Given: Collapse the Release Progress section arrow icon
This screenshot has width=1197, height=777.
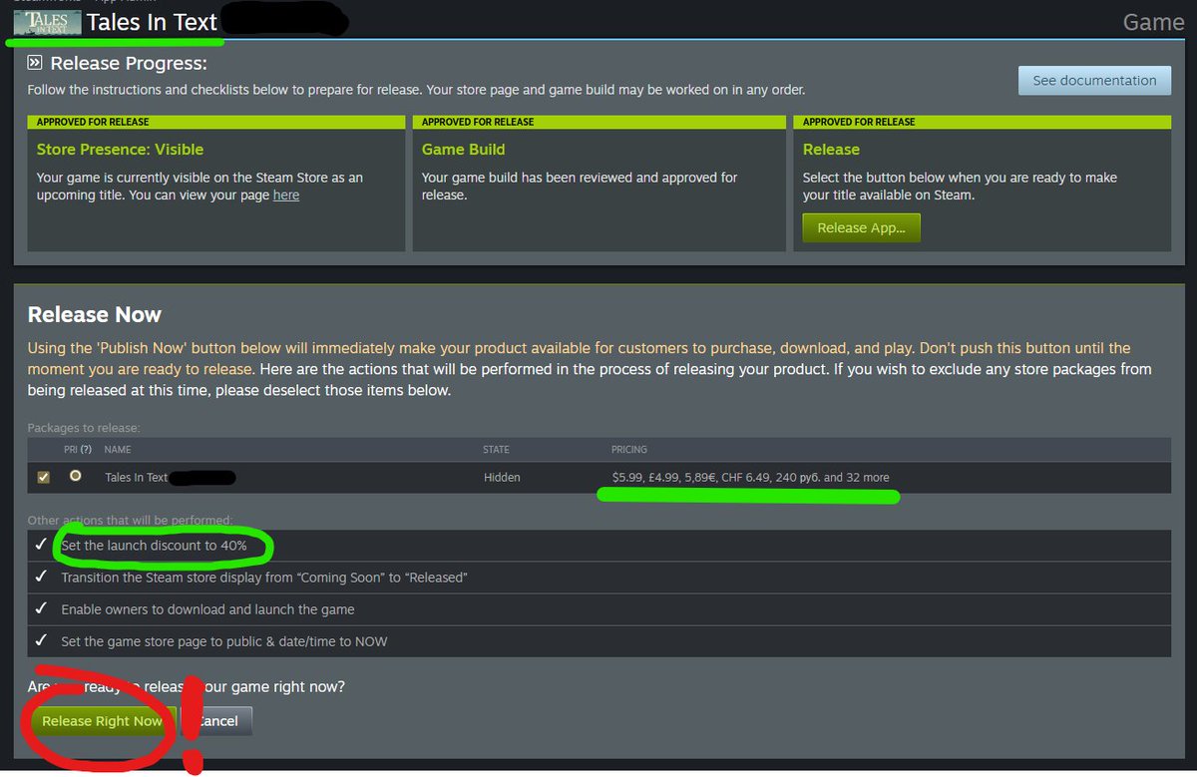Looking at the screenshot, I should tap(35, 63).
